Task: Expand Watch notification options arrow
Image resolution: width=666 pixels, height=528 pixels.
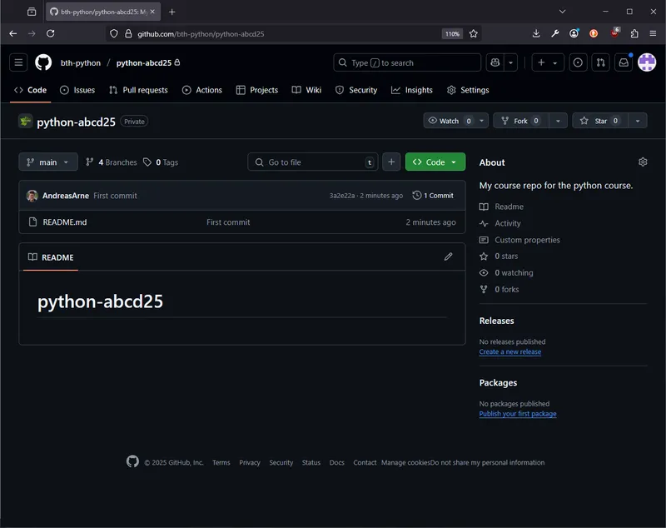Action: click(x=482, y=121)
